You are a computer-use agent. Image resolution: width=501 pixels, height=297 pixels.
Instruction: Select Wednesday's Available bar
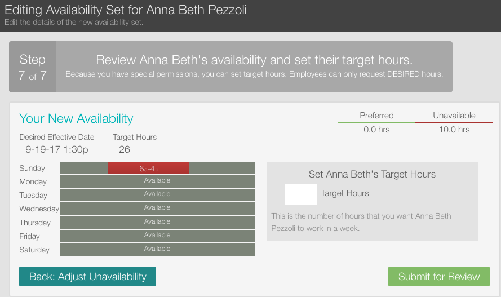tap(157, 208)
